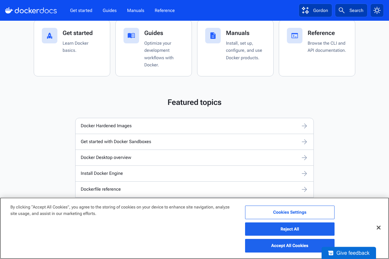Click the terminal icon on Reference card
The width and height of the screenshot is (389, 259).
coord(294,36)
